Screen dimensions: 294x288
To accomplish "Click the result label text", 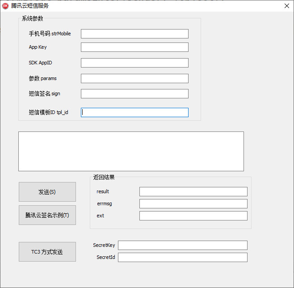I will [x=103, y=191].
